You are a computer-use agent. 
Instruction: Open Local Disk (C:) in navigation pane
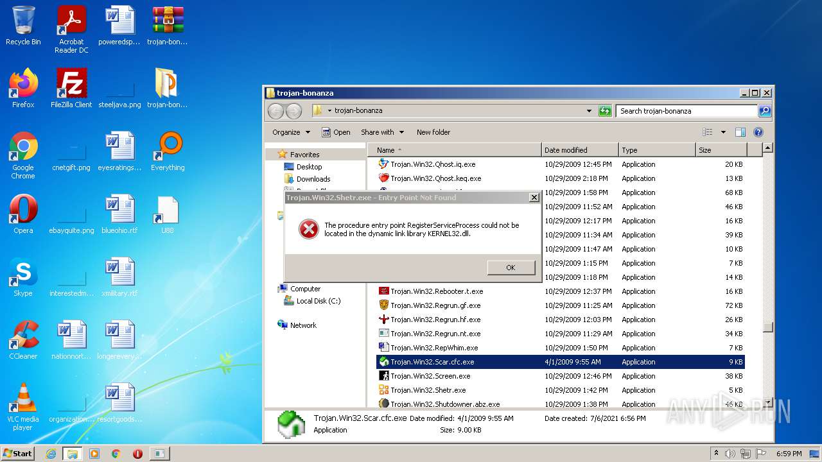[x=313, y=301]
